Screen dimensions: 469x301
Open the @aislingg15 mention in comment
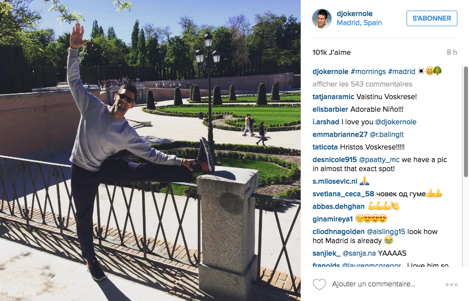click(x=386, y=232)
